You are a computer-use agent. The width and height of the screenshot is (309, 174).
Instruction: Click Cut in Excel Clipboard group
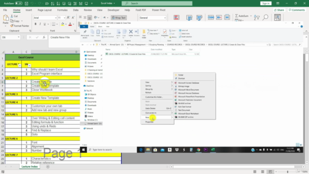[14, 16]
